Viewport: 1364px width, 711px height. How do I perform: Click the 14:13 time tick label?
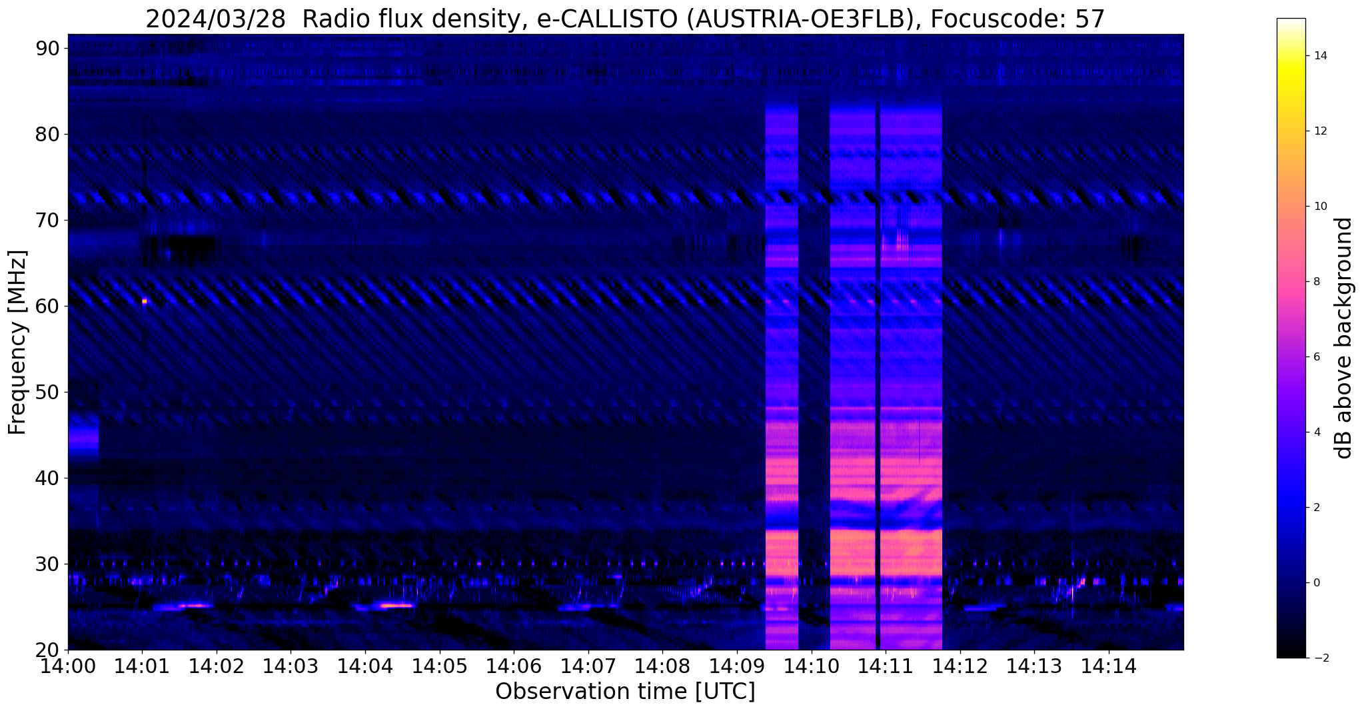click(x=1034, y=666)
